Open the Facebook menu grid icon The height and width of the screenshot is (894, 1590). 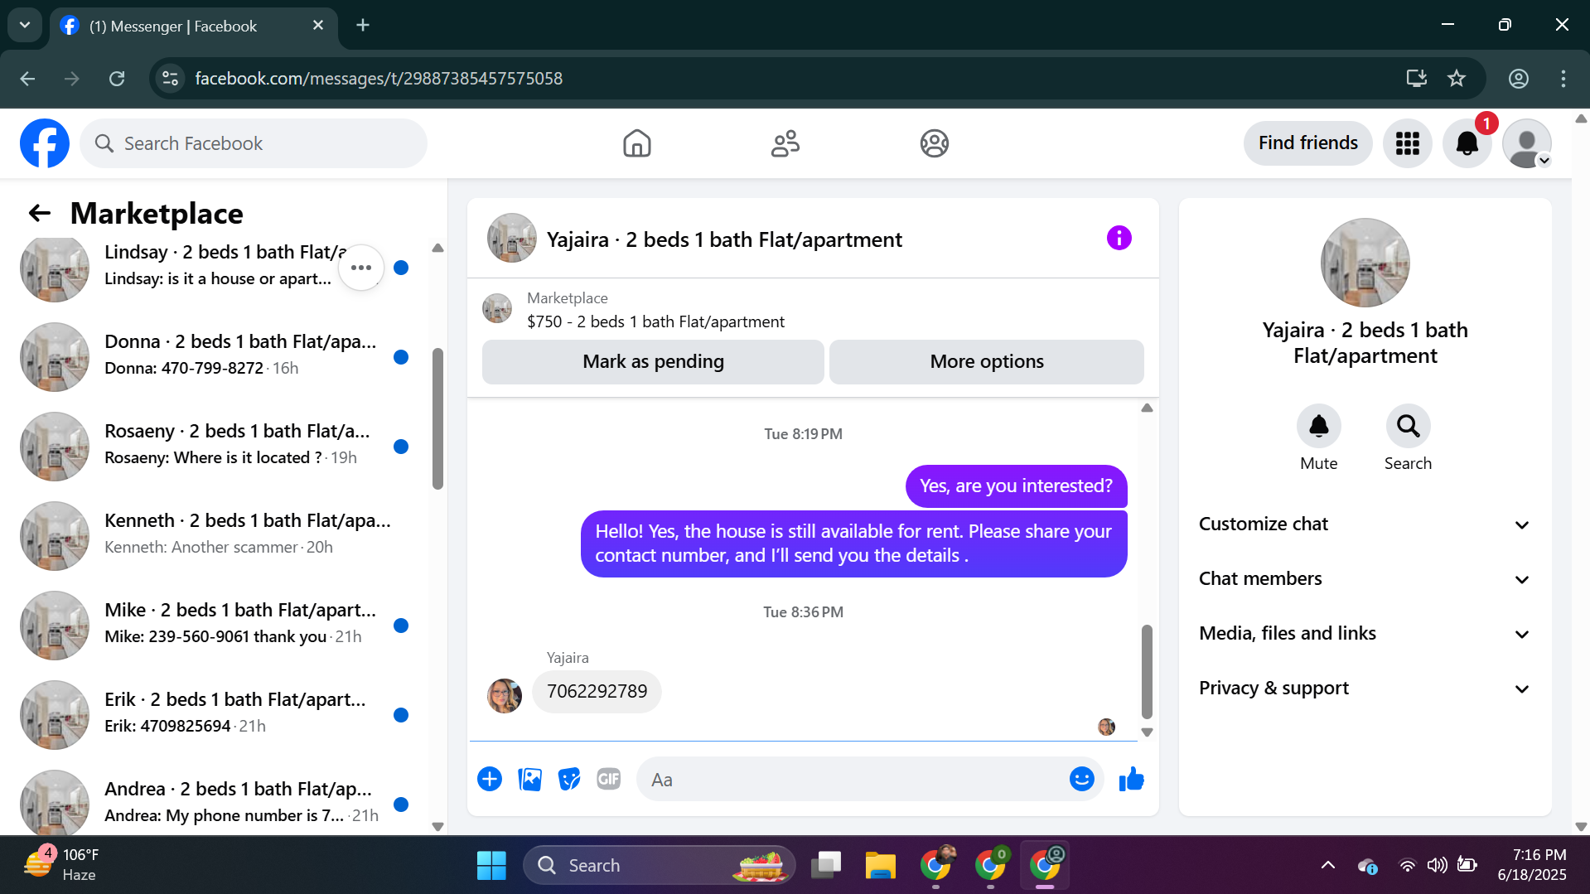(1407, 143)
